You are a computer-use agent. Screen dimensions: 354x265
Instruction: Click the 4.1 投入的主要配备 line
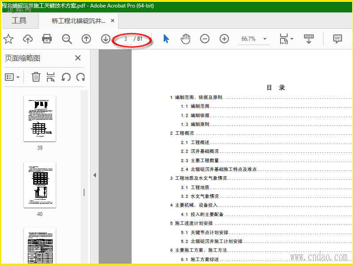(267, 214)
